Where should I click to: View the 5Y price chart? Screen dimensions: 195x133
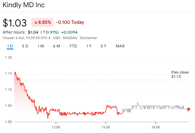[x=103, y=46]
